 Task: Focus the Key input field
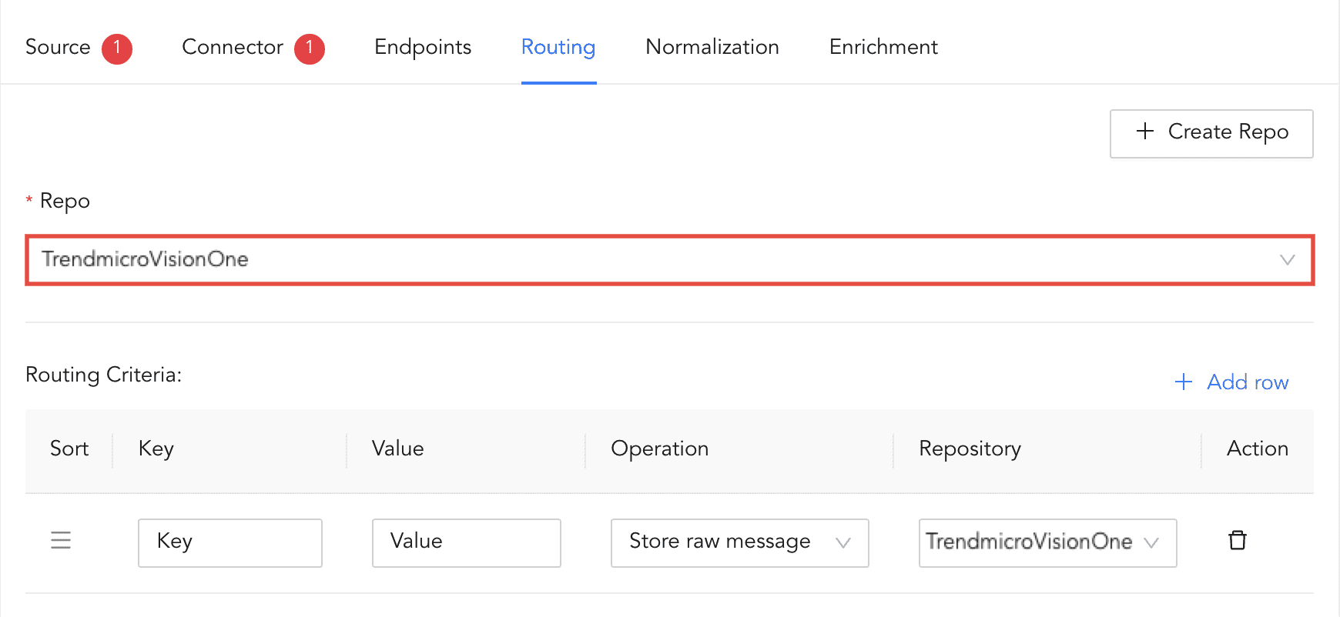click(x=230, y=542)
